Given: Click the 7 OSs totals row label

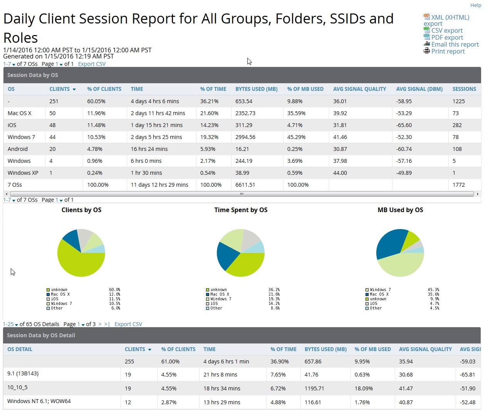Looking at the screenshot, I should (15, 185).
